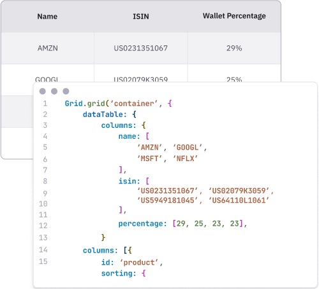This screenshot has width=319, height=289.
Task: Click the third gray window dot
Action: point(66,91)
